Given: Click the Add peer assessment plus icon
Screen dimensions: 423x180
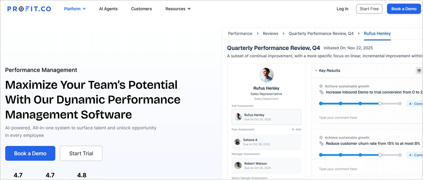Looking at the screenshot, I should (x=293, y=129).
